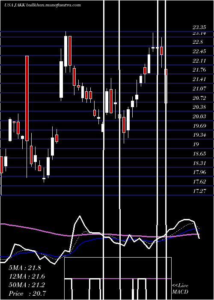Select the 19.34 price level label
214x300 pixels.
[x=199, y=135]
